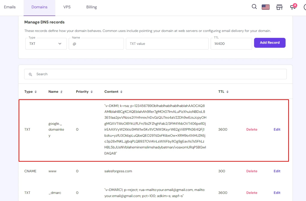Sort records by the Type column
Image resolution: width=306 pixels, height=201 pixels.
coord(31,91)
